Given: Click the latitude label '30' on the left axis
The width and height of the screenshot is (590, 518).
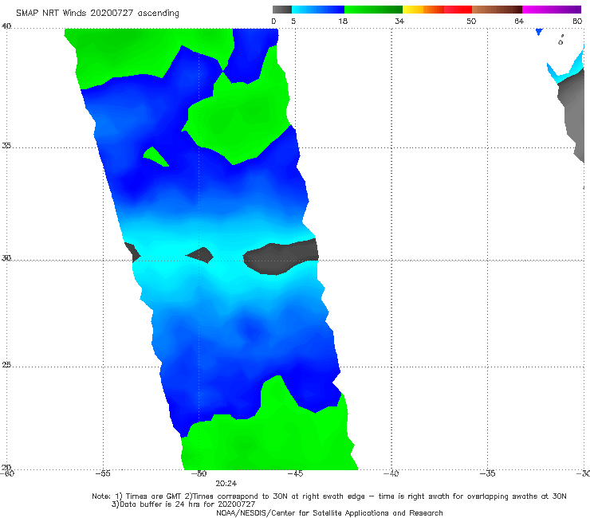Looking at the screenshot, I should [6, 258].
